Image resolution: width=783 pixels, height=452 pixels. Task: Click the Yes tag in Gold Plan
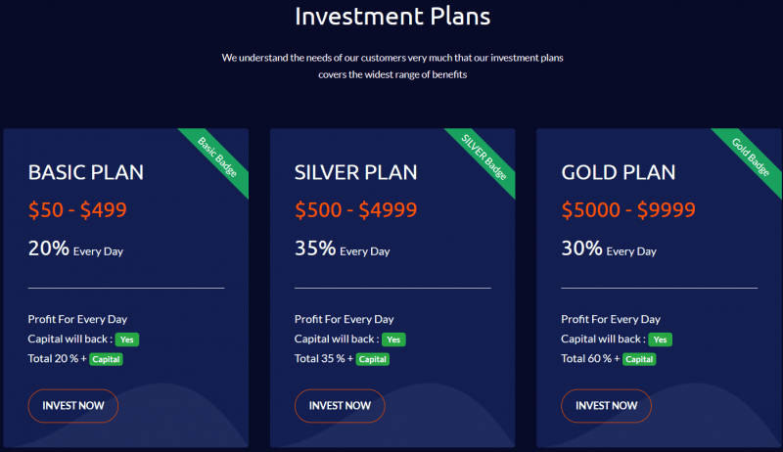660,339
